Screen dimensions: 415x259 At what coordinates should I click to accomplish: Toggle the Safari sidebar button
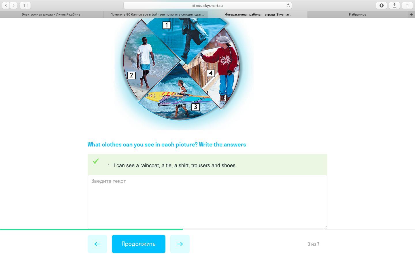[x=25, y=5]
